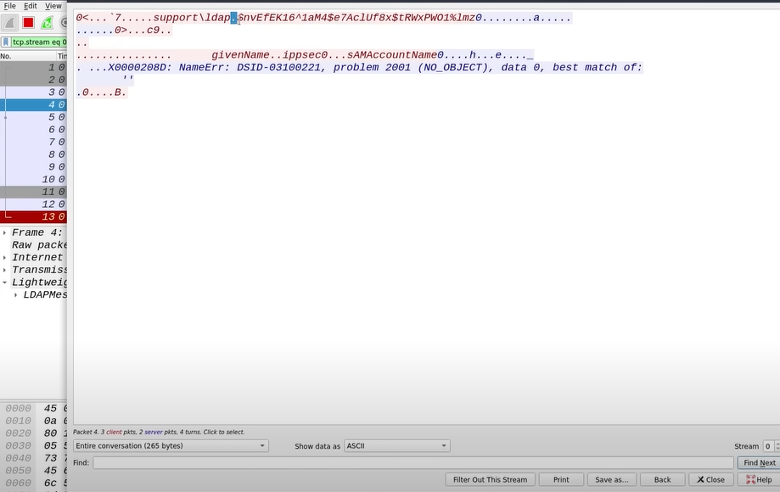This screenshot has width=780, height=492.
Task: Click the tcp.stream display filter field
Action: [x=39, y=42]
